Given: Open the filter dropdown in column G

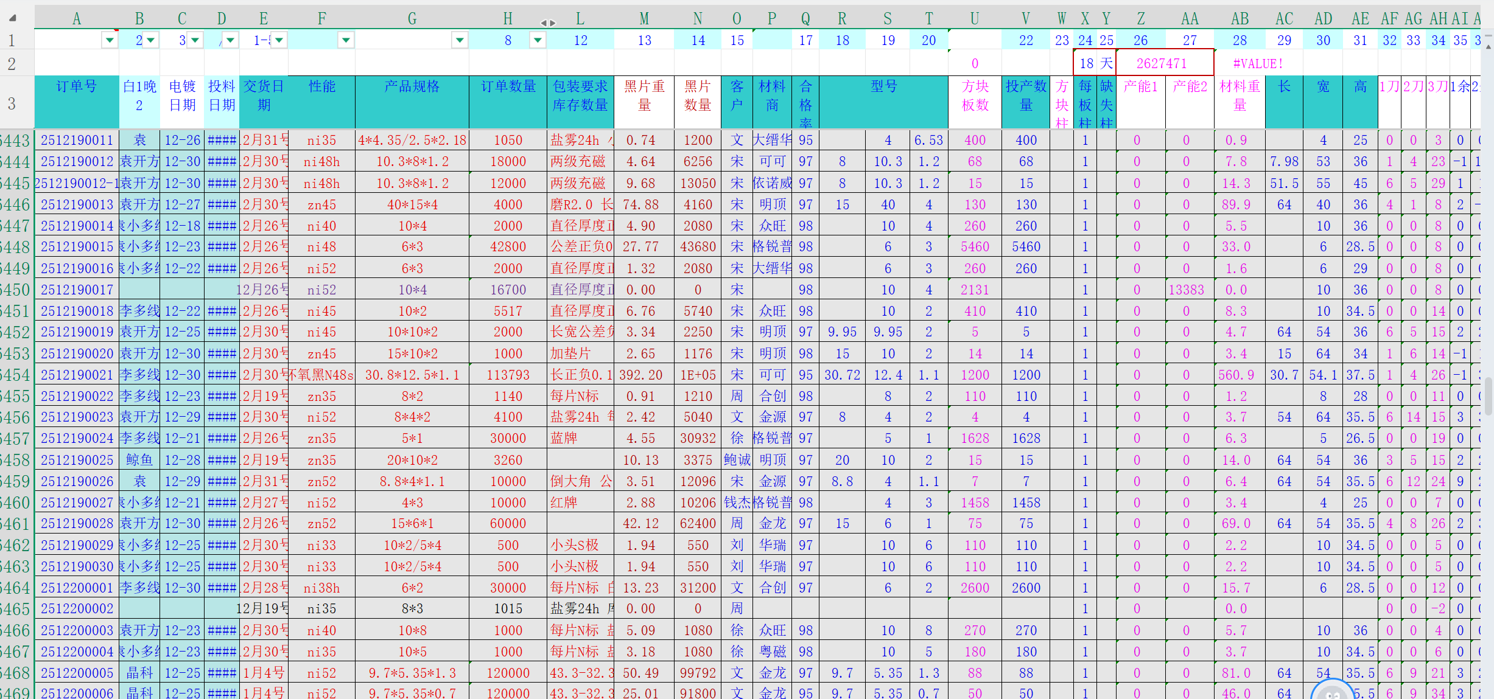Looking at the screenshot, I should pyautogui.click(x=460, y=41).
